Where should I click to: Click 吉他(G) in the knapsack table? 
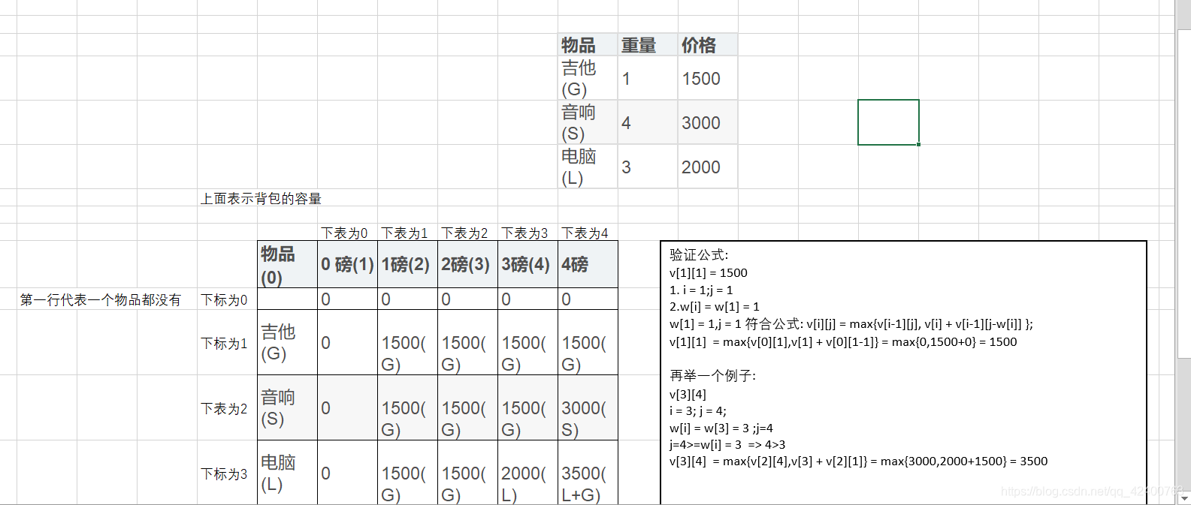coord(287,343)
